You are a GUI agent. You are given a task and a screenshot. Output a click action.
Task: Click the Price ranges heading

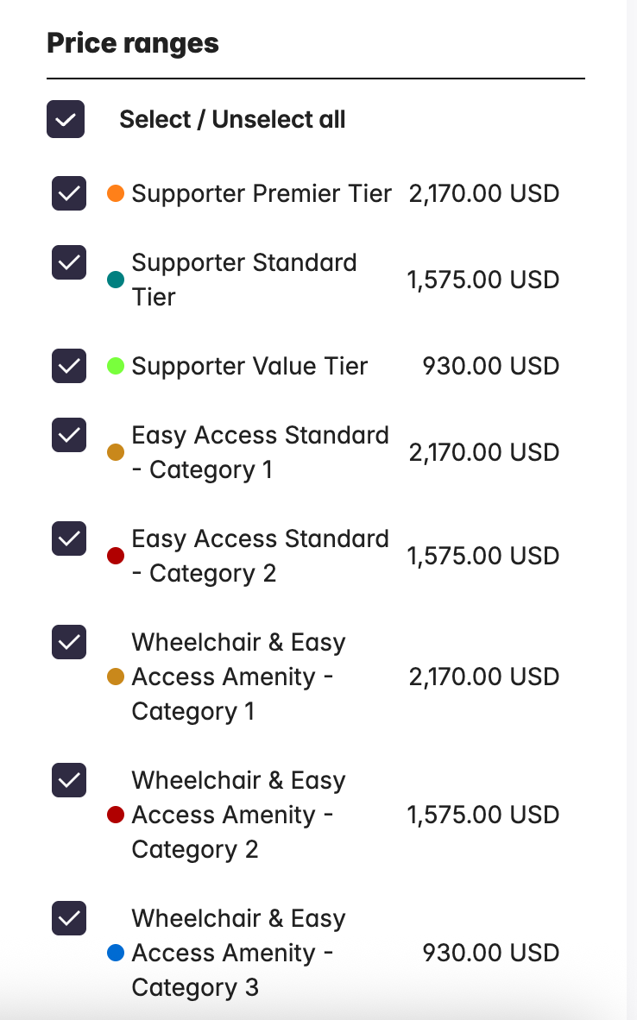coord(133,43)
